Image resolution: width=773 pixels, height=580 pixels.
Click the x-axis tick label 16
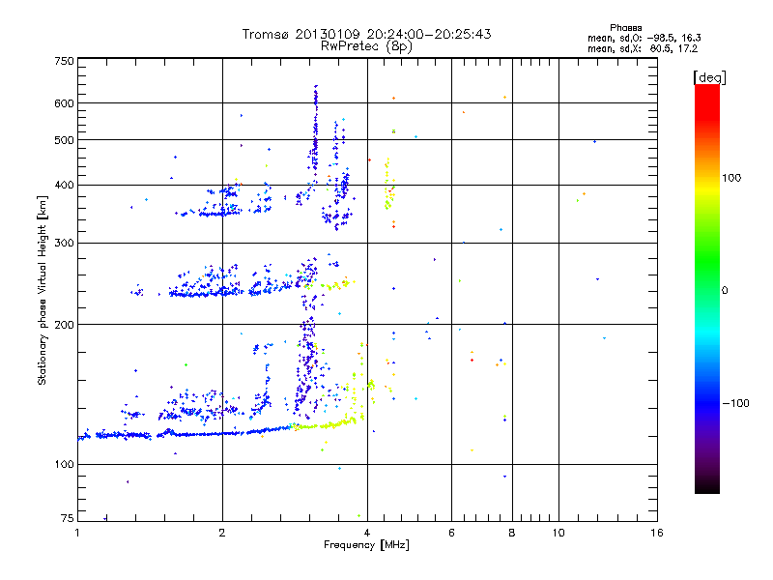pyautogui.click(x=657, y=533)
